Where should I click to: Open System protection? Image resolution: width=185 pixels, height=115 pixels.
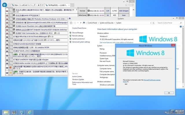click(78, 39)
